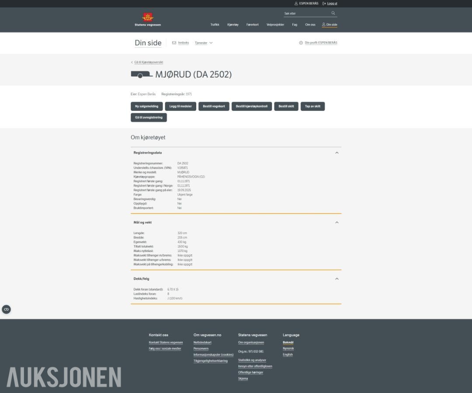Click the profile gear icon
Screen dimensions: 472x393
[x=301, y=43]
